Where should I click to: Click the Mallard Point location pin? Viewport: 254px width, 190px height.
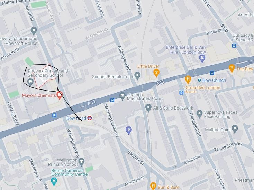point(235,129)
